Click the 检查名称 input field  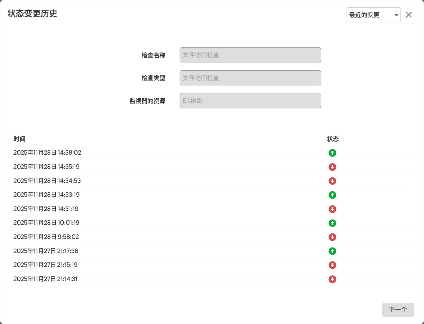tap(250, 55)
